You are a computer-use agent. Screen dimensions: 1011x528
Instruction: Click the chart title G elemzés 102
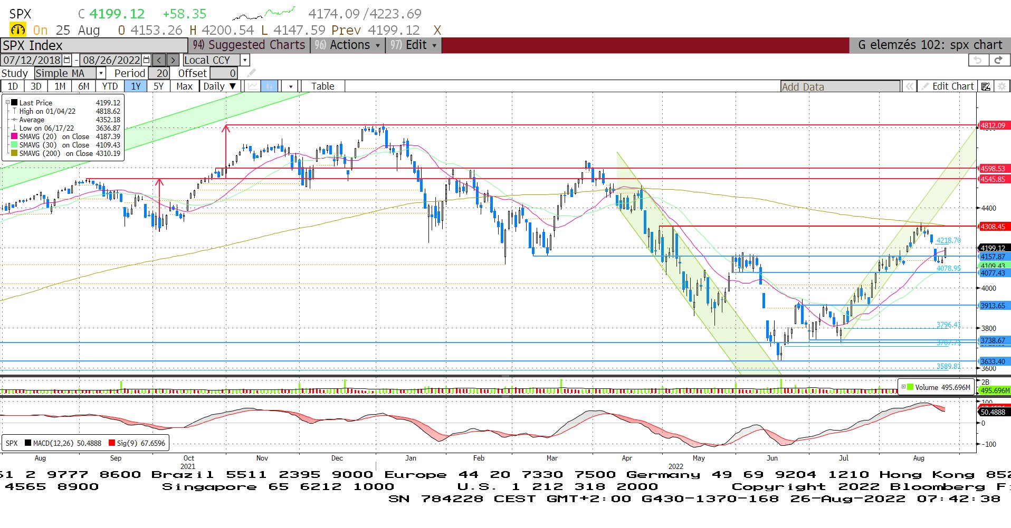click(930, 45)
